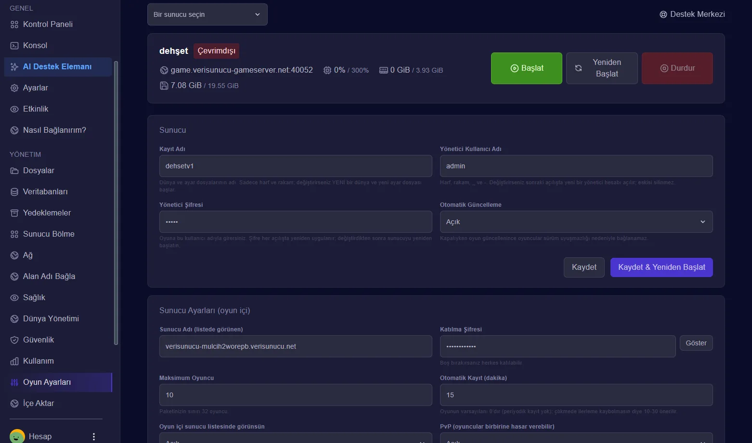Click the sidebar vertical scrollbar
Image resolution: width=752 pixels, height=443 pixels.
(116, 203)
